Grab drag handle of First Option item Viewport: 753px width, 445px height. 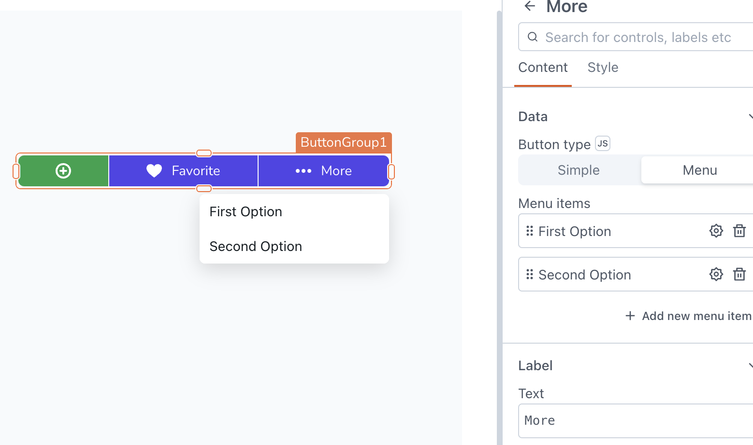coord(530,231)
